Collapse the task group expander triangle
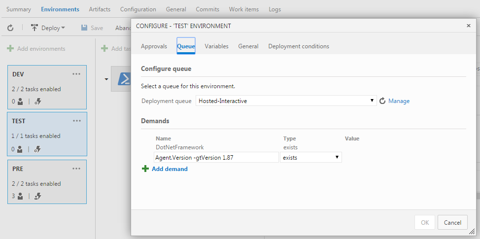 point(106,79)
